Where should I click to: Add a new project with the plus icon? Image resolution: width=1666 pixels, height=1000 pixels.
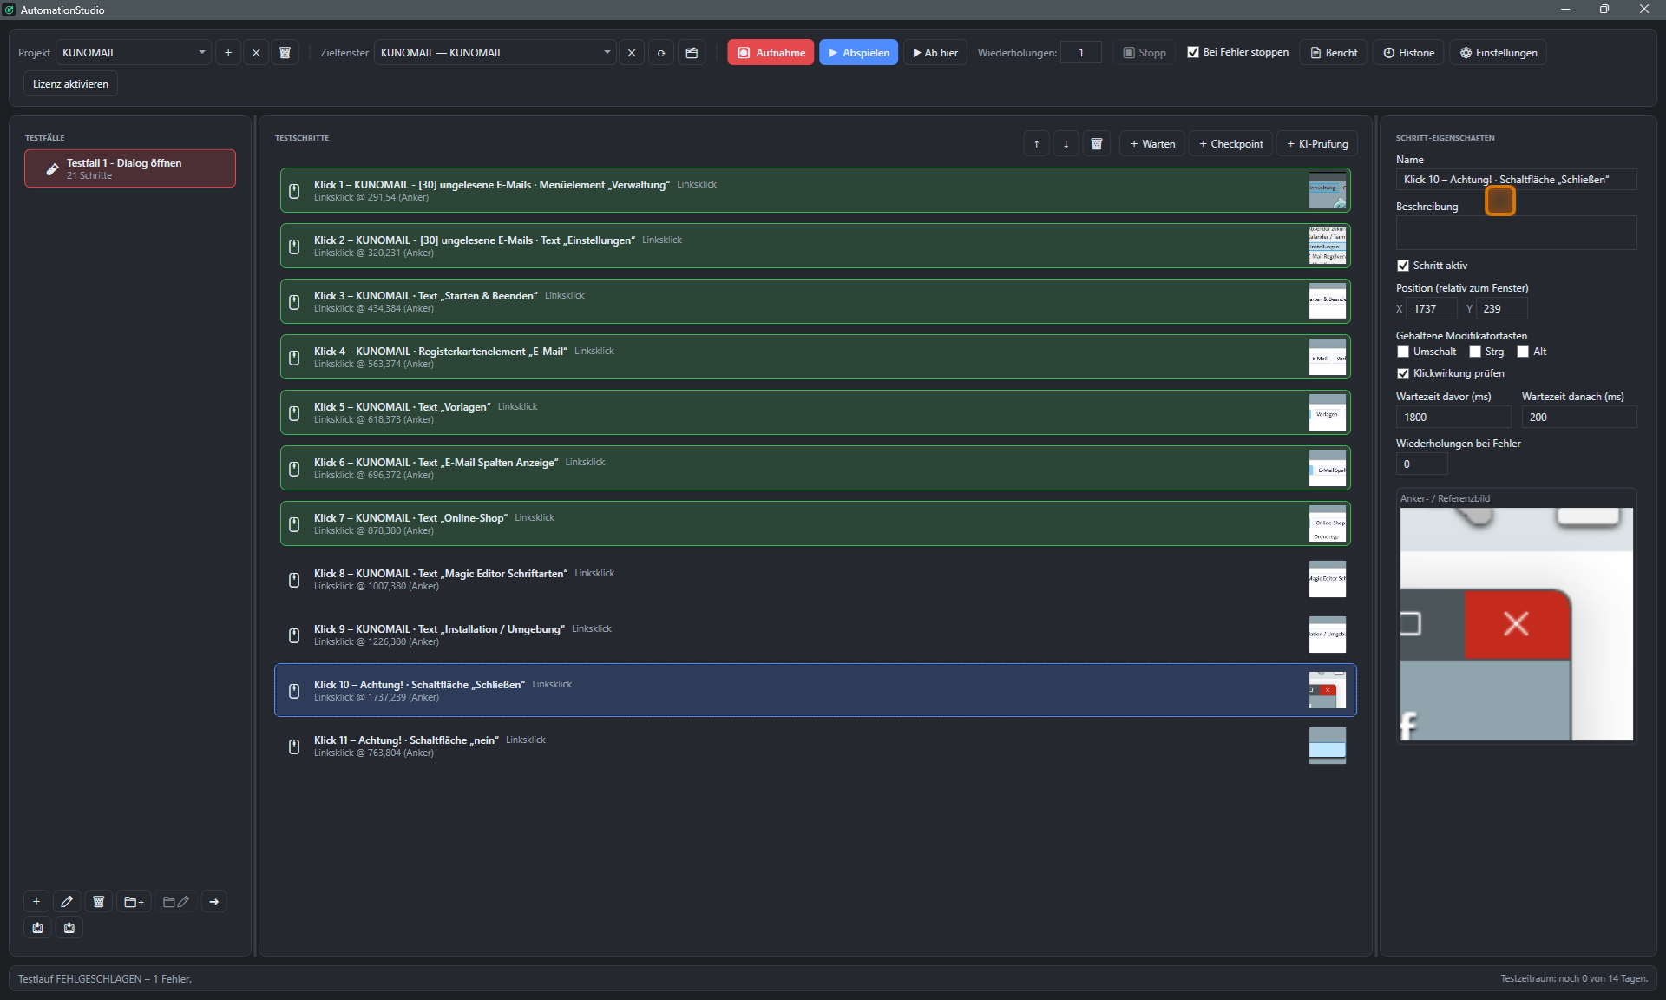point(228,53)
